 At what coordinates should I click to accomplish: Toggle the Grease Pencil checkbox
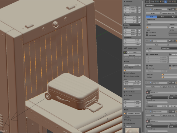click(126, 48)
